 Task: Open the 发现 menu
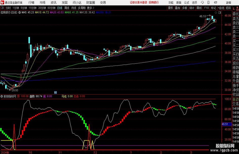65,3
